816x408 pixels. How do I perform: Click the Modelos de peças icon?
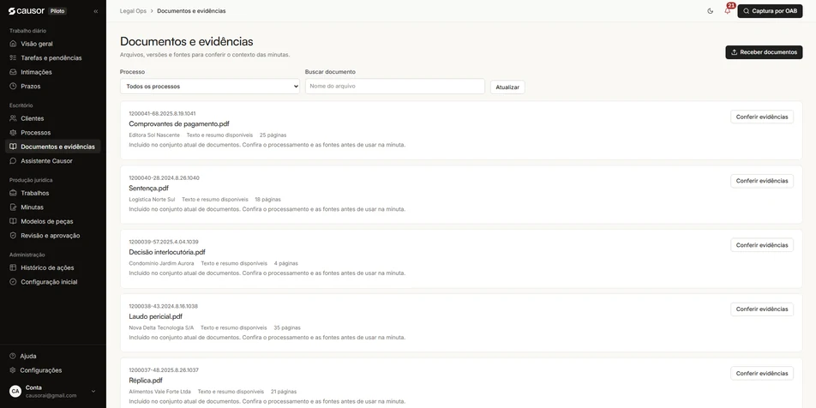(13, 221)
